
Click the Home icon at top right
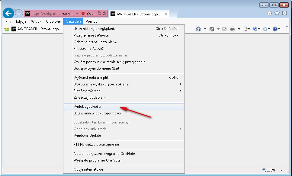(269, 13)
